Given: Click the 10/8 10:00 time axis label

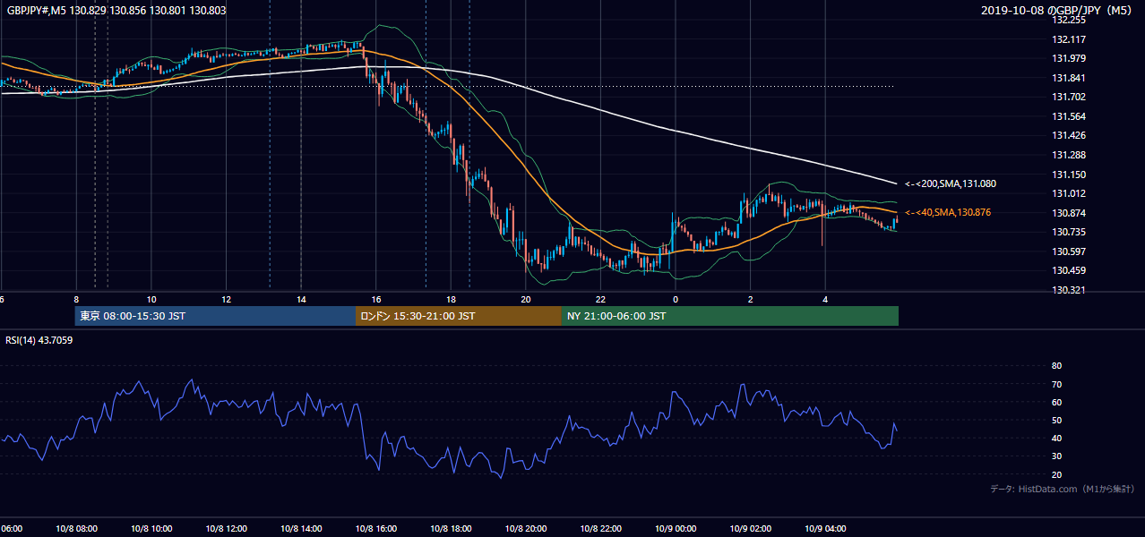Looking at the screenshot, I should (151, 529).
